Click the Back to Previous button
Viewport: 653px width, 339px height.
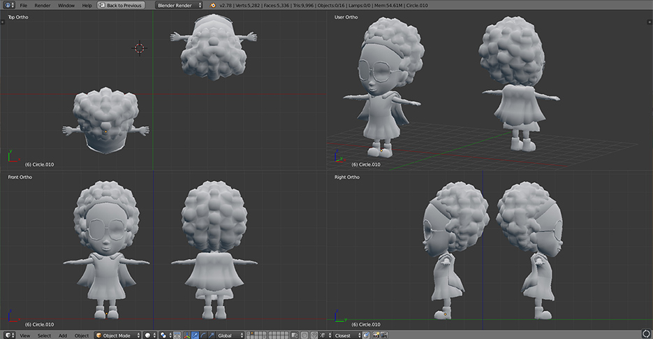[120, 5]
